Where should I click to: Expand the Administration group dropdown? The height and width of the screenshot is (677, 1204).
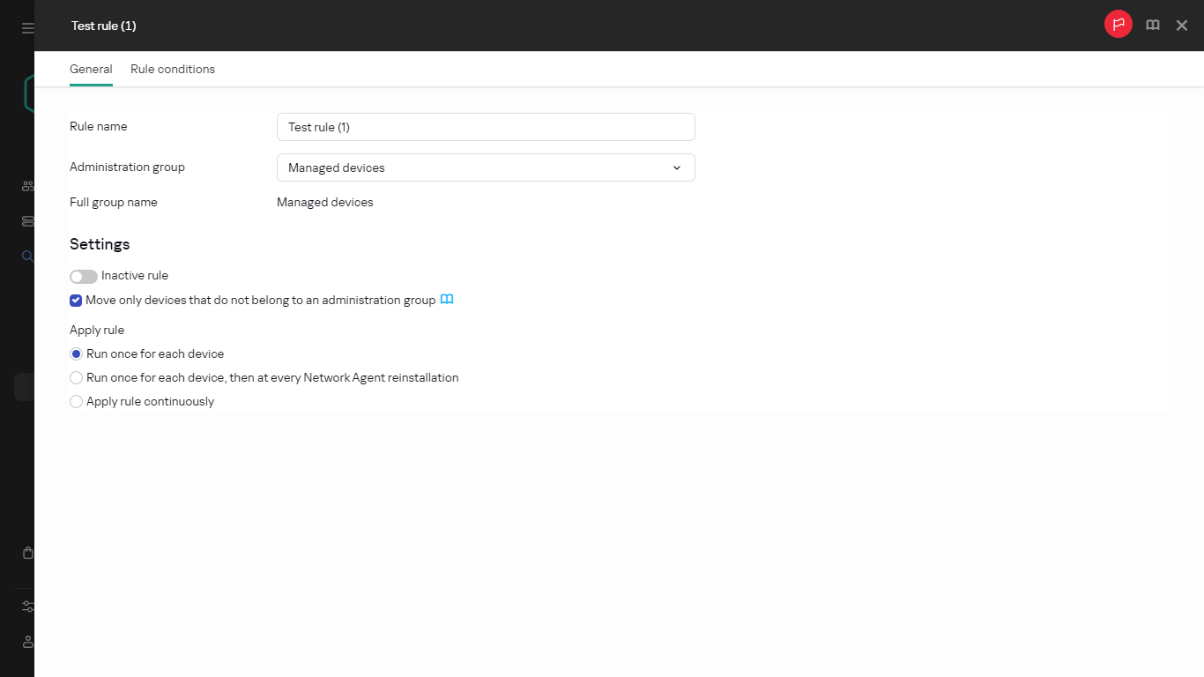[486, 167]
